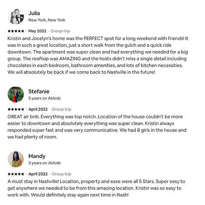The height and width of the screenshot is (205, 205).
Task: Click the reviewer name Stefanie
Action: (x=39, y=92)
